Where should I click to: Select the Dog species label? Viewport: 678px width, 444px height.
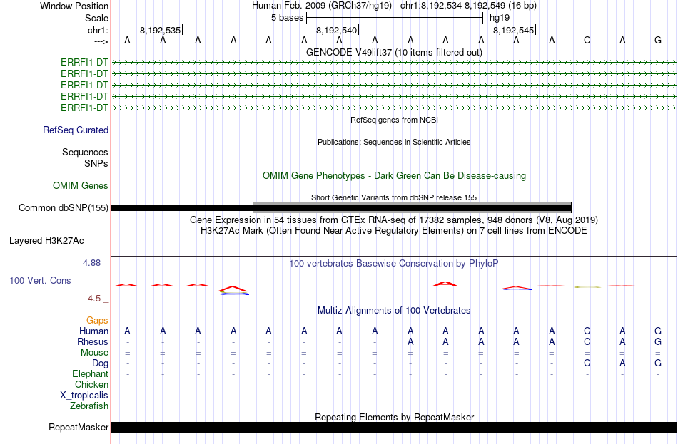[x=101, y=363]
